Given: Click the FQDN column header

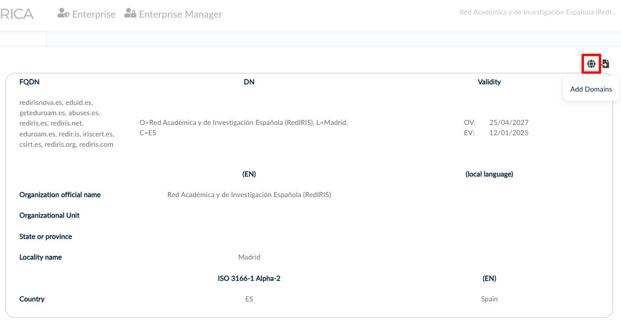Looking at the screenshot, I should pyautogui.click(x=29, y=82).
